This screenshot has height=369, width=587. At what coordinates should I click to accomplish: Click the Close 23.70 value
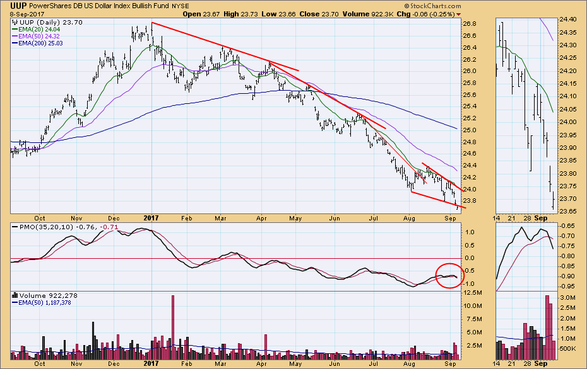pyautogui.click(x=319, y=14)
